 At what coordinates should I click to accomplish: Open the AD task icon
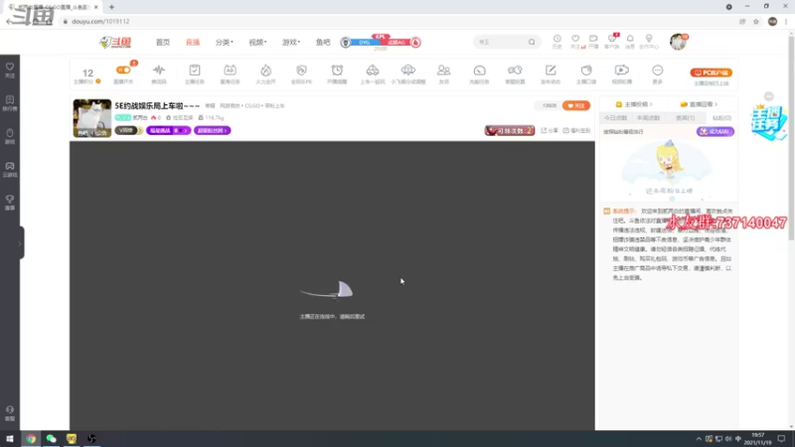pos(230,70)
